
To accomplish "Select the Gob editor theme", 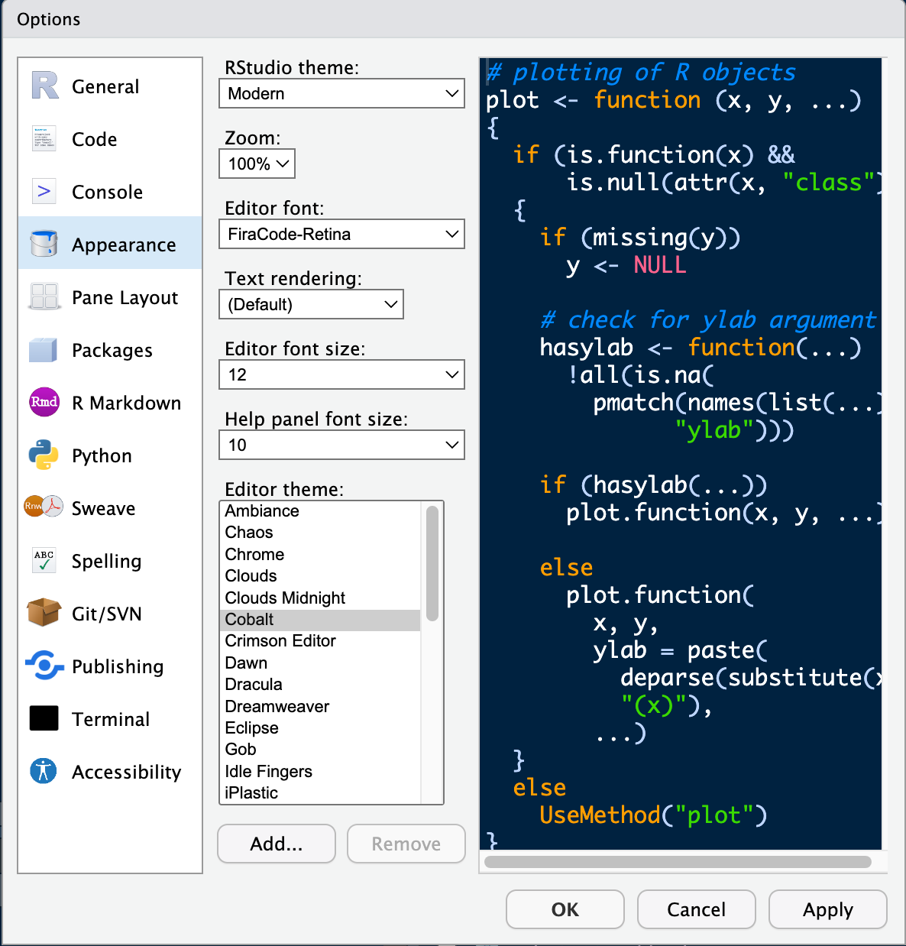I will (x=320, y=749).
